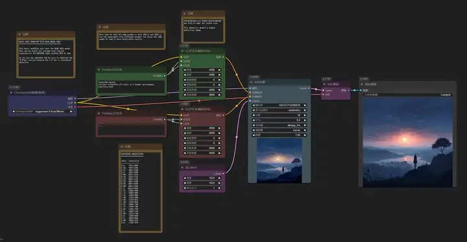
Task: Collapse the green CLIP text encode SDXL node
Action: point(182,51)
